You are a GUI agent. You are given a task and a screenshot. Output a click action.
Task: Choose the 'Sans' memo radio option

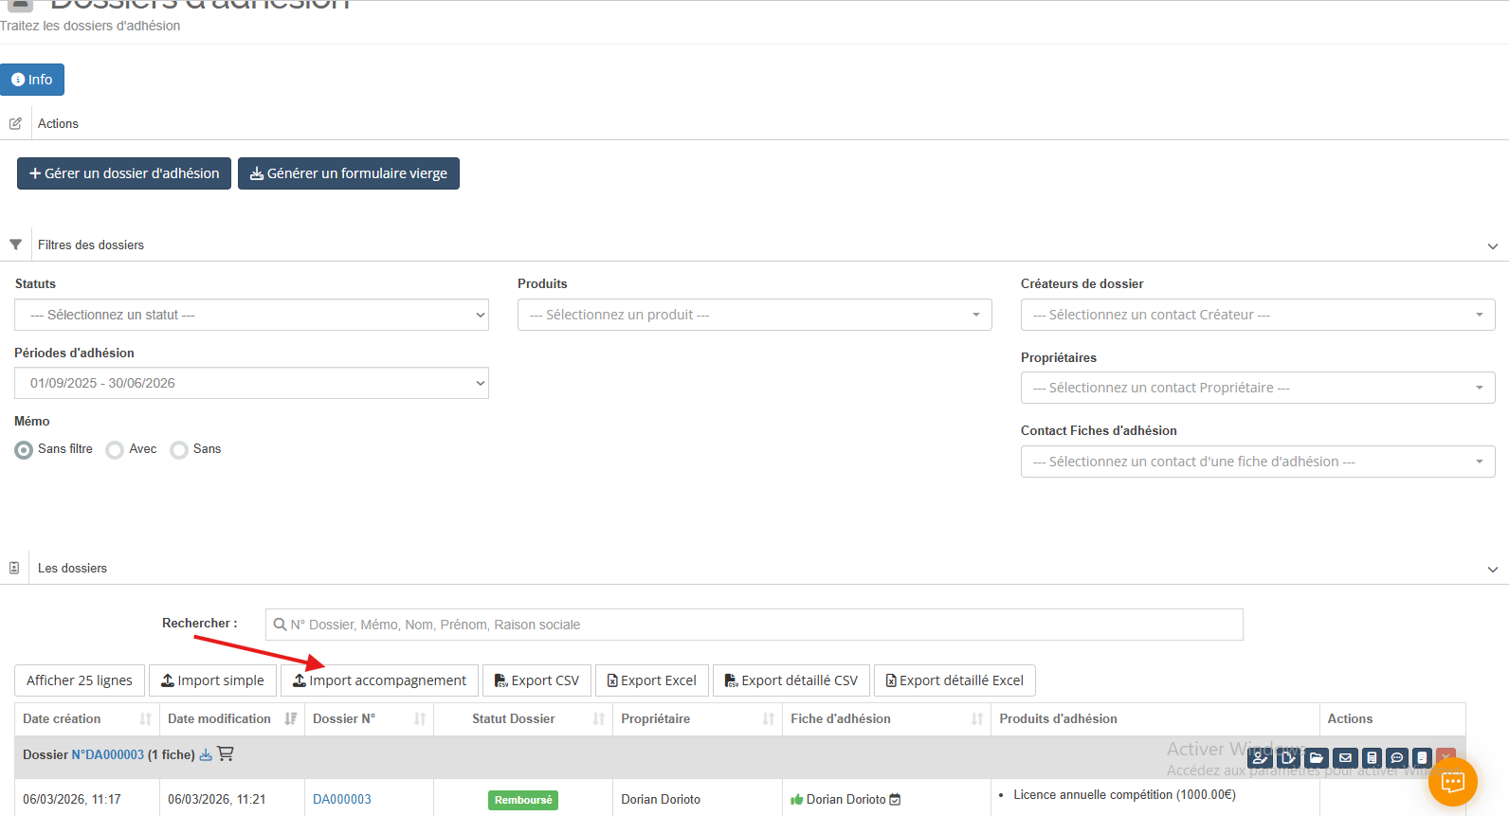pos(179,450)
